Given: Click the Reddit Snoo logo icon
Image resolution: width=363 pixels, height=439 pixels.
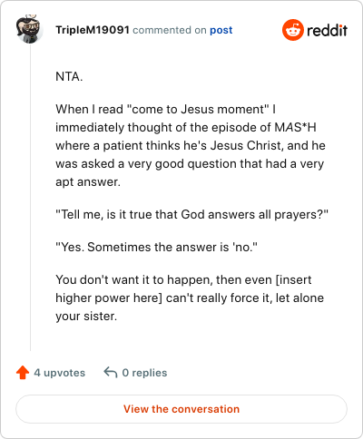Looking at the screenshot, I should (x=293, y=30).
